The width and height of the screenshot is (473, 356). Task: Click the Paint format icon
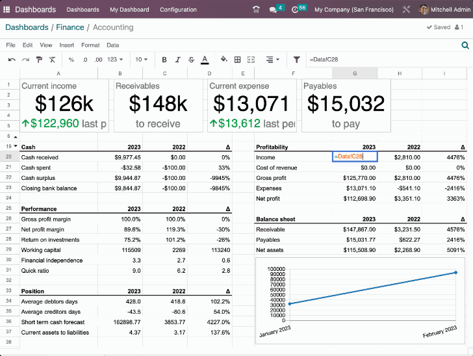pyautogui.click(x=39, y=60)
